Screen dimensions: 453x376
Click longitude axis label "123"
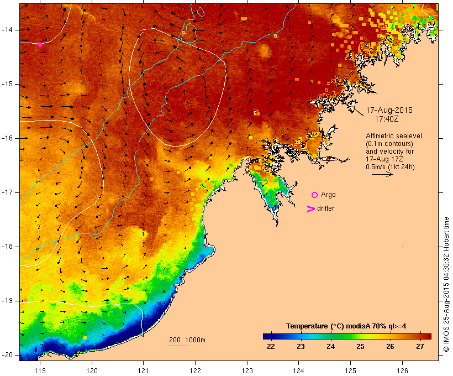point(247,370)
